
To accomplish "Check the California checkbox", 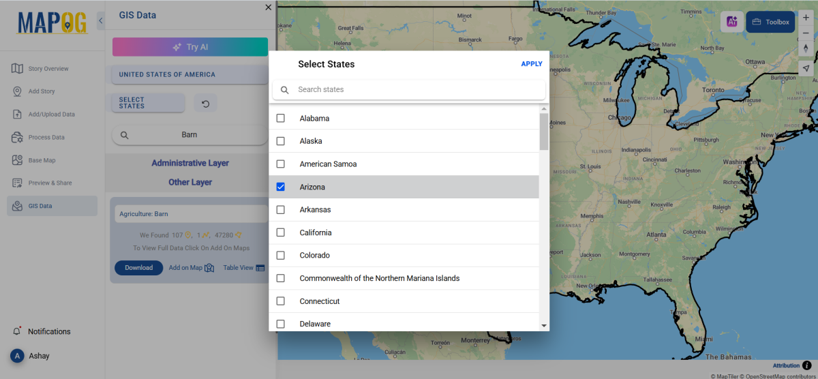I will 280,232.
